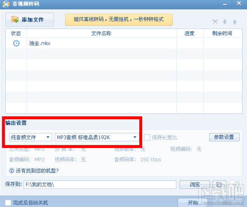Toggle the 完成后自动关机 checkbox
Viewport: 247px width, 207px height.
(8, 202)
